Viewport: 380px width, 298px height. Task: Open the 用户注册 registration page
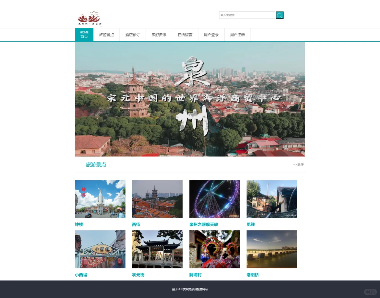tap(237, 34)
